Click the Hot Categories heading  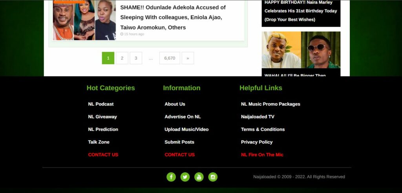pos(111,88)
